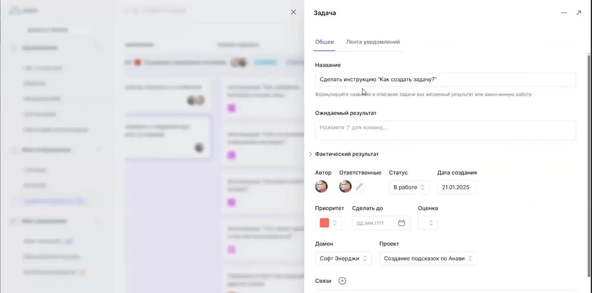Open the Приоритет selector arrows

[x=334, y=223]
